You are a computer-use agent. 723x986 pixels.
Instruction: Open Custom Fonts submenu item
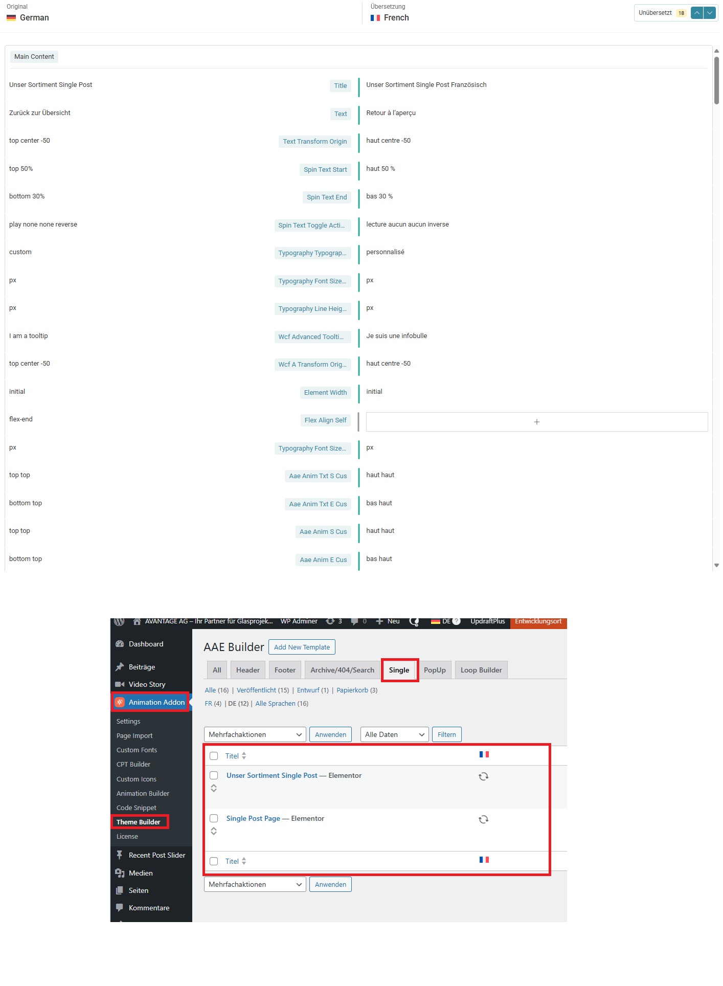(x=137, y=750)
